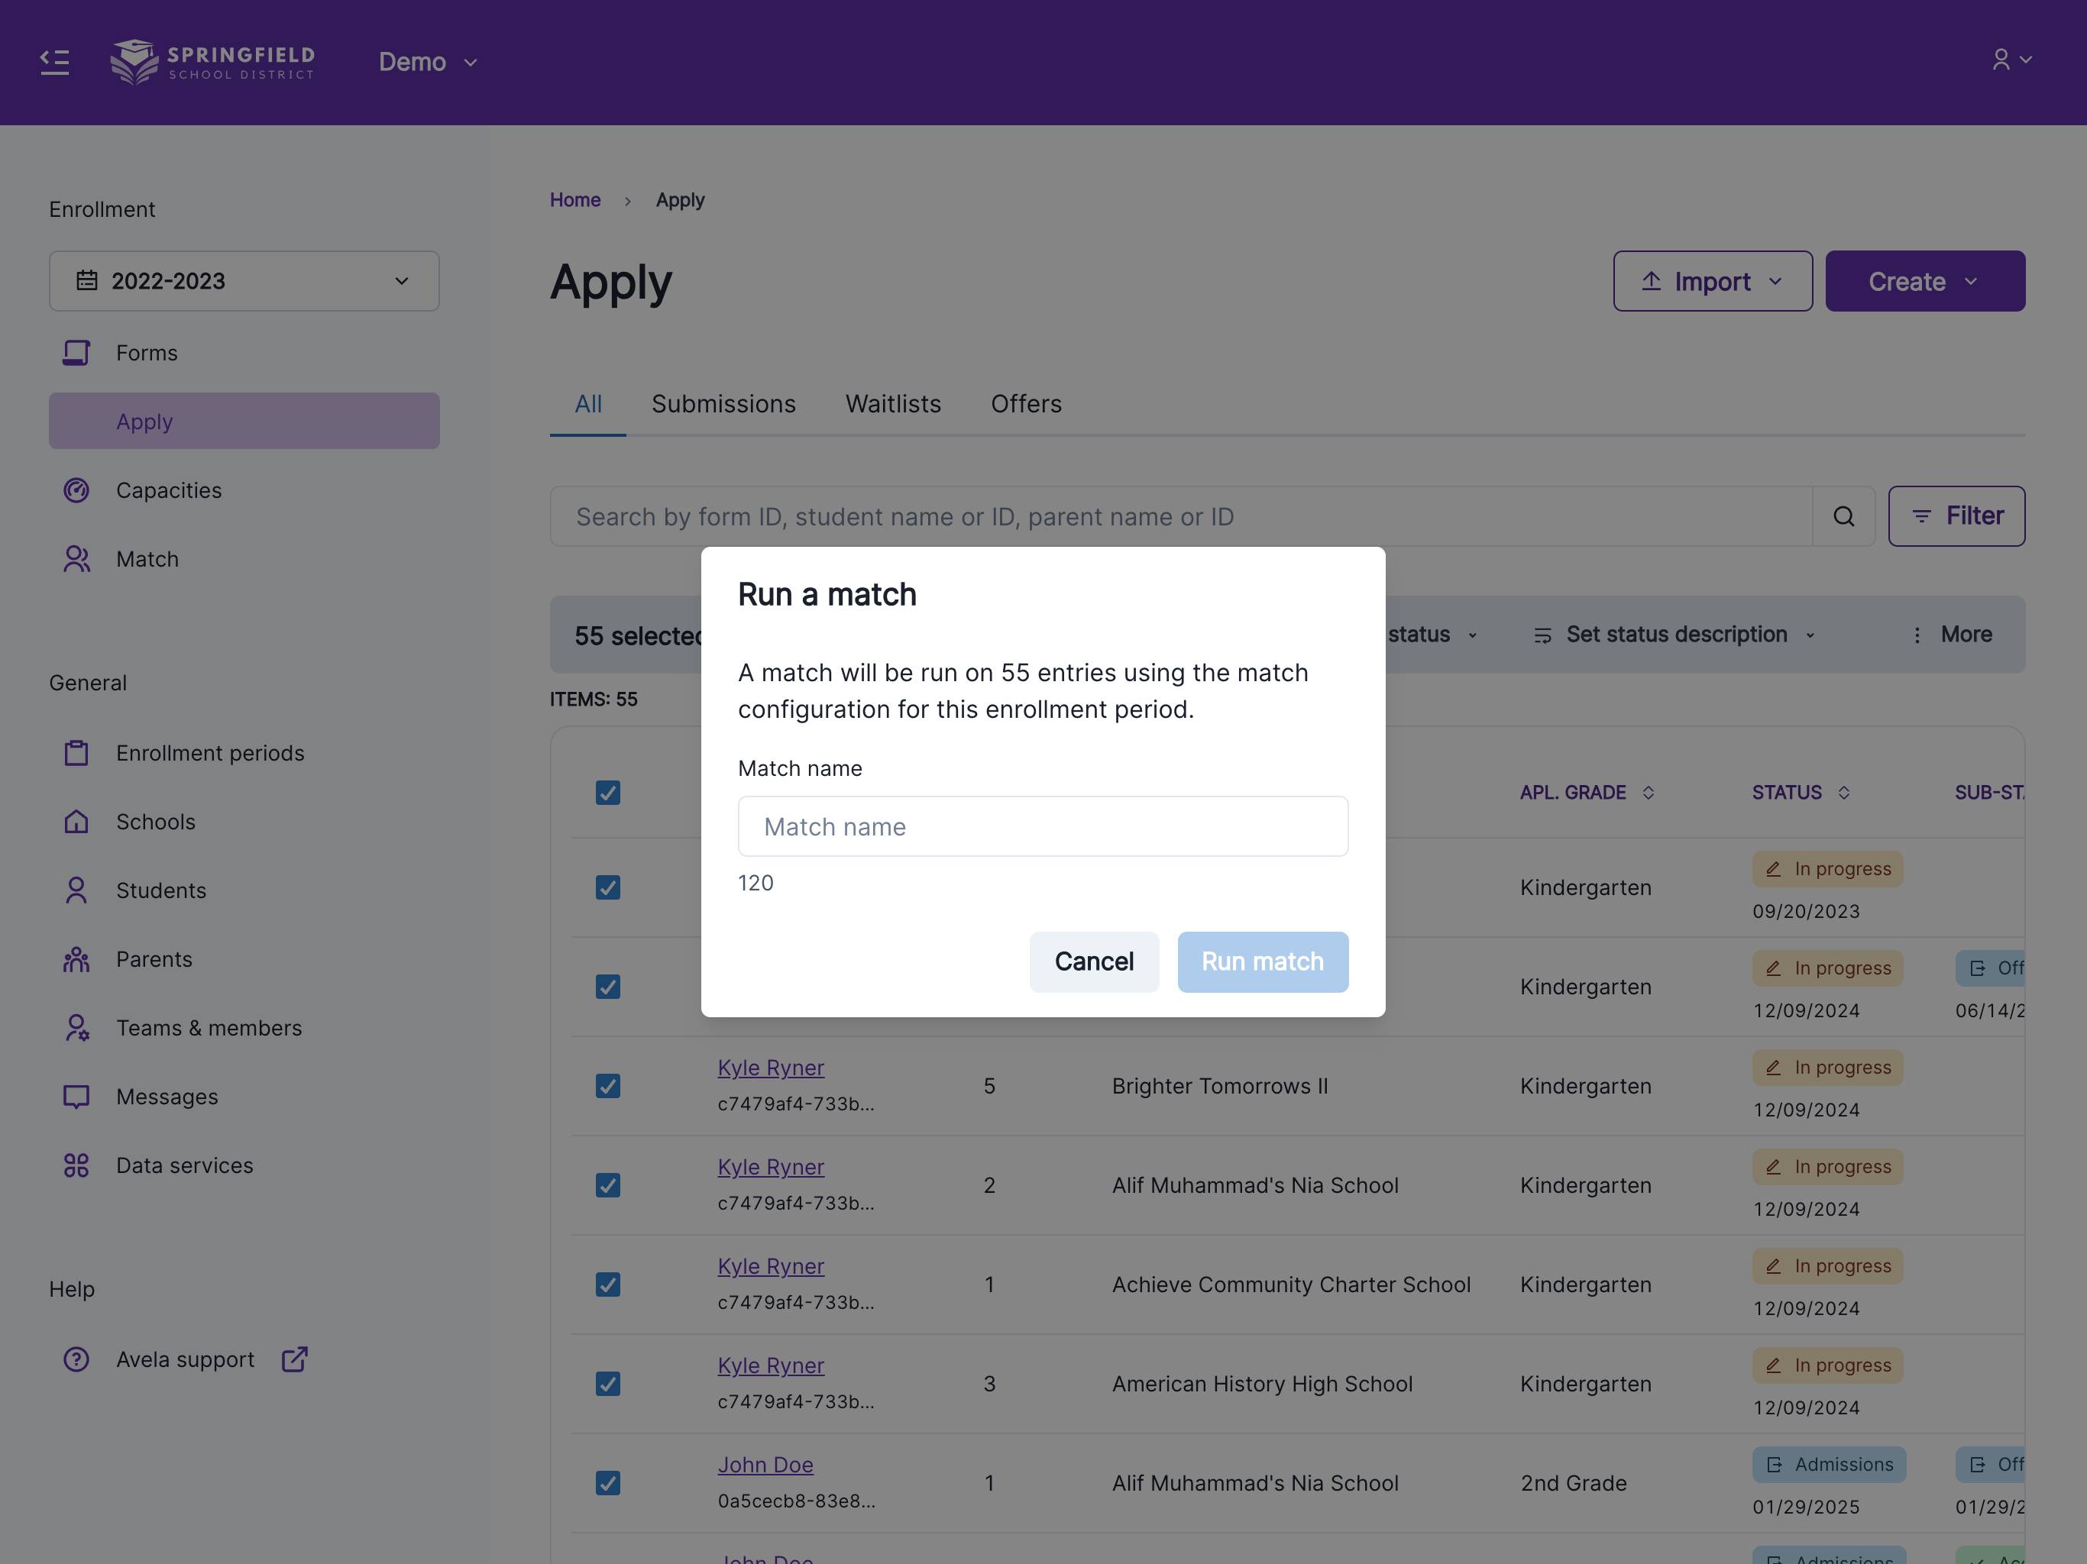
Task: Navigate back via the Home breadcrumb
Action: (x=574, y=199)
